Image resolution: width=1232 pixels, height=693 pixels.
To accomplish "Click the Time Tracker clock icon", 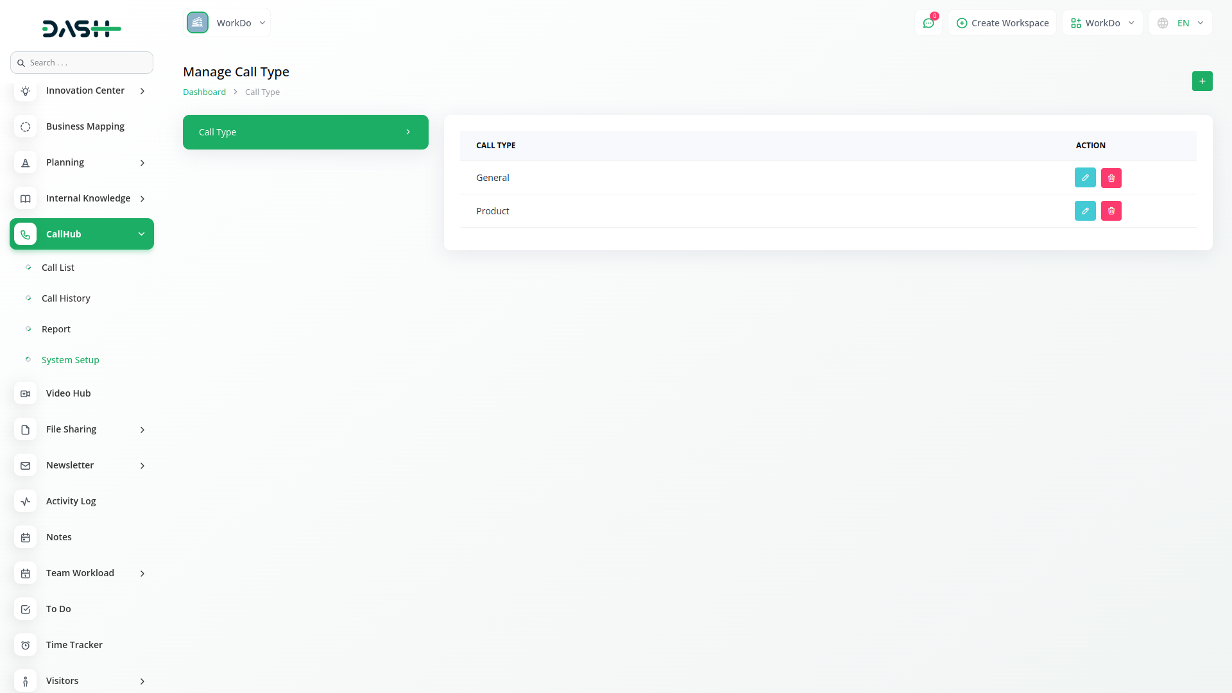I will click(25, 646).
